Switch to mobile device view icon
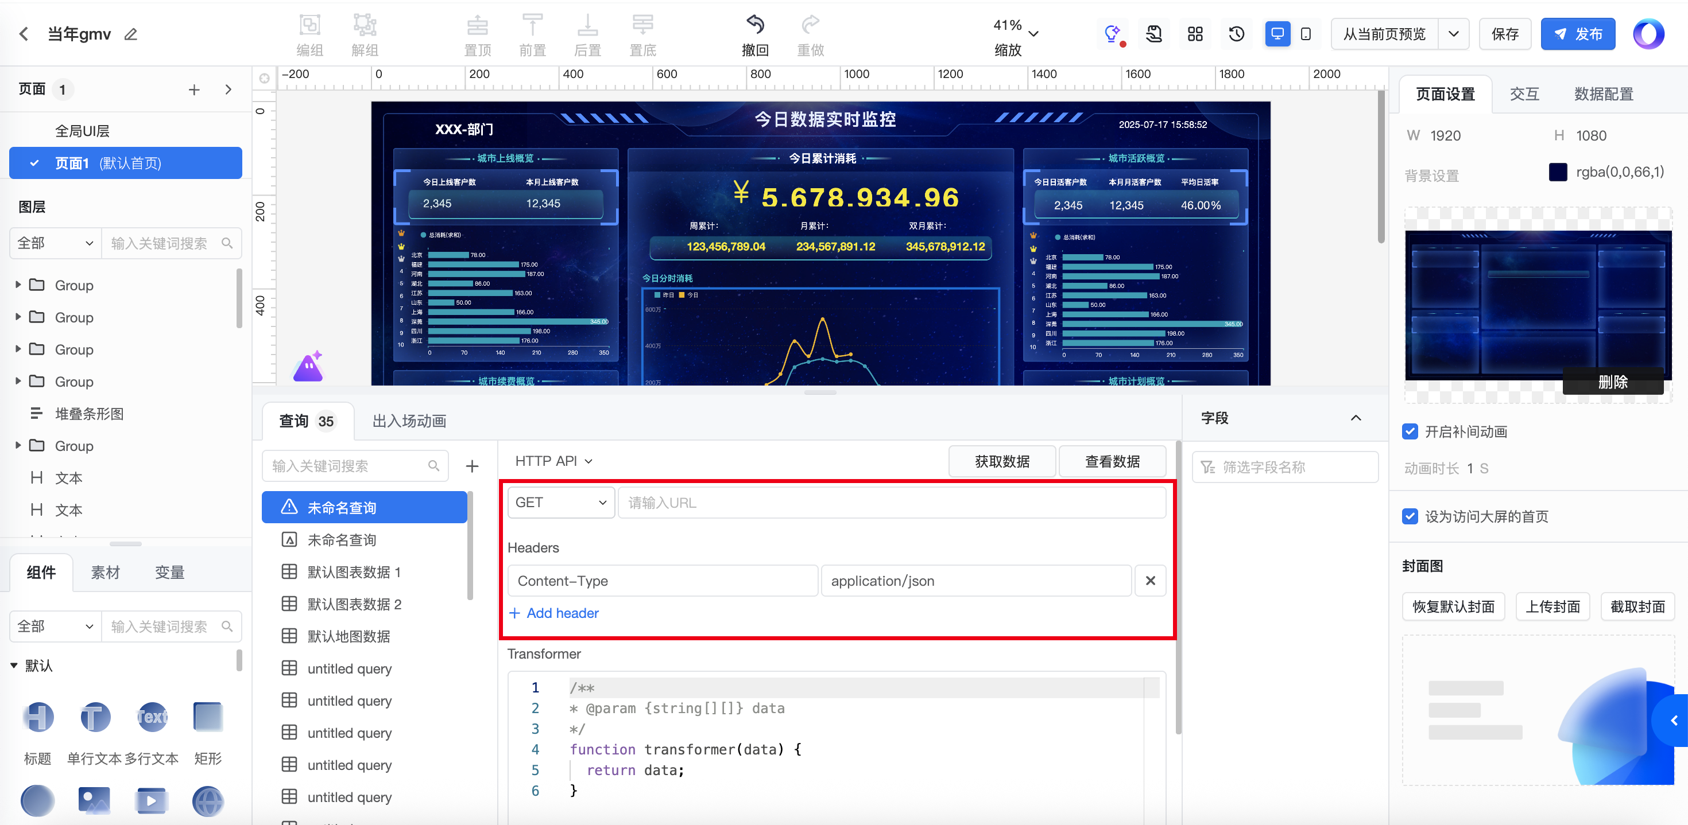Image resolution: width=1688 pixels, height=825 pixels. 1305,34
